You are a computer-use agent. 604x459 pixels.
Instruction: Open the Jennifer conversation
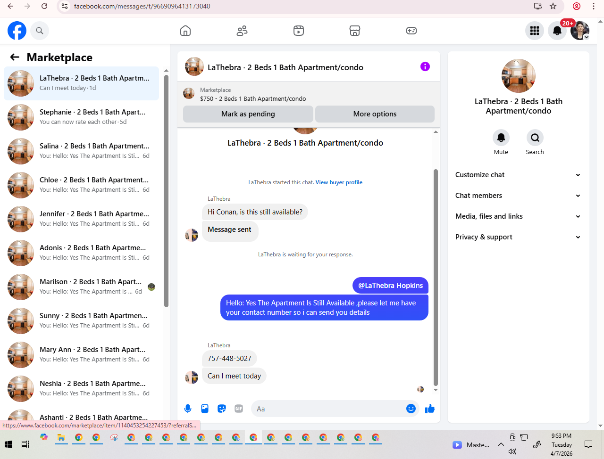[81, 219]
